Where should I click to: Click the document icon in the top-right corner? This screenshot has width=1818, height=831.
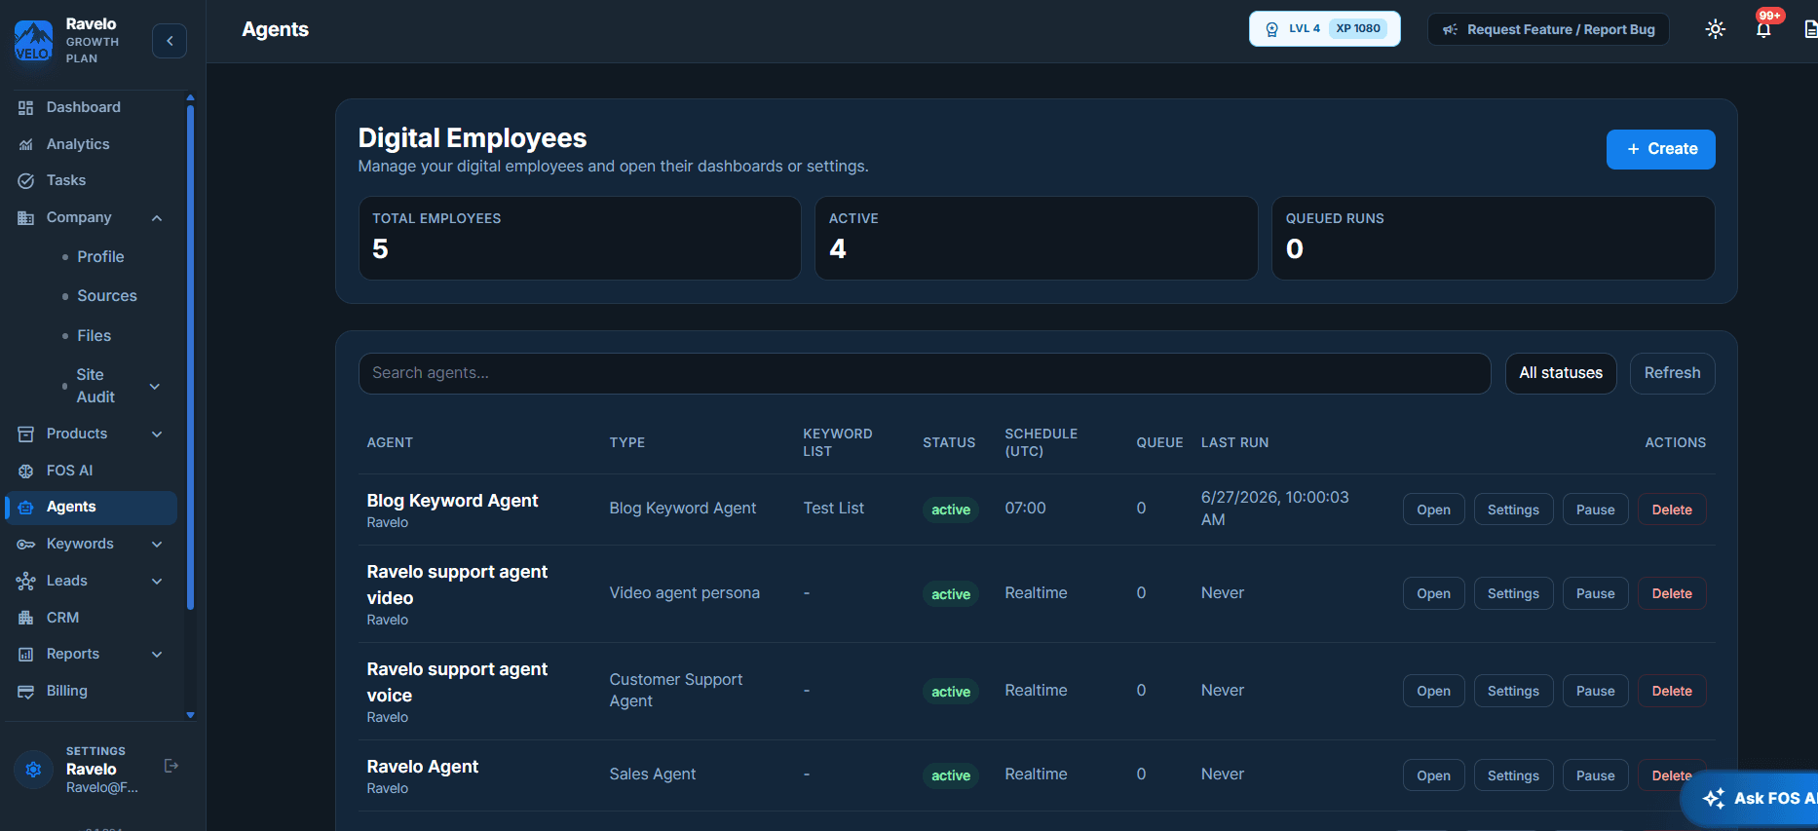pos(1810,29)
